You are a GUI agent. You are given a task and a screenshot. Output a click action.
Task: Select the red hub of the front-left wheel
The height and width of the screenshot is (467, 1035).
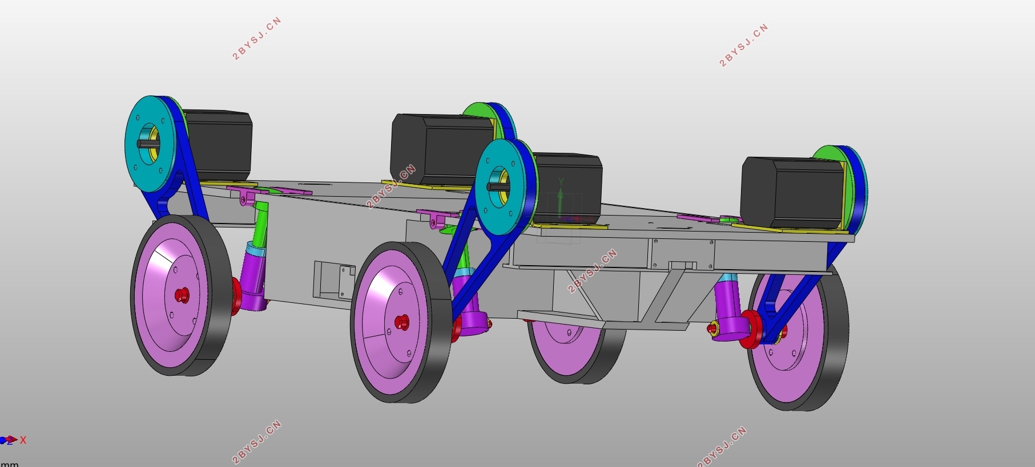click(x=182, y=295)
